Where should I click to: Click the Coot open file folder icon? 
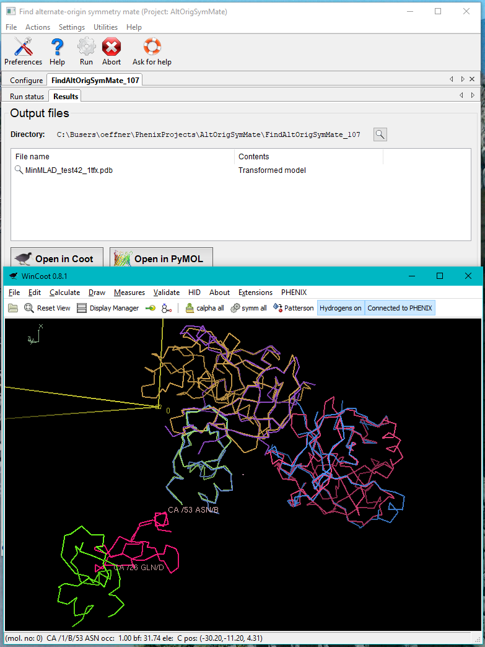pos(13,308)
